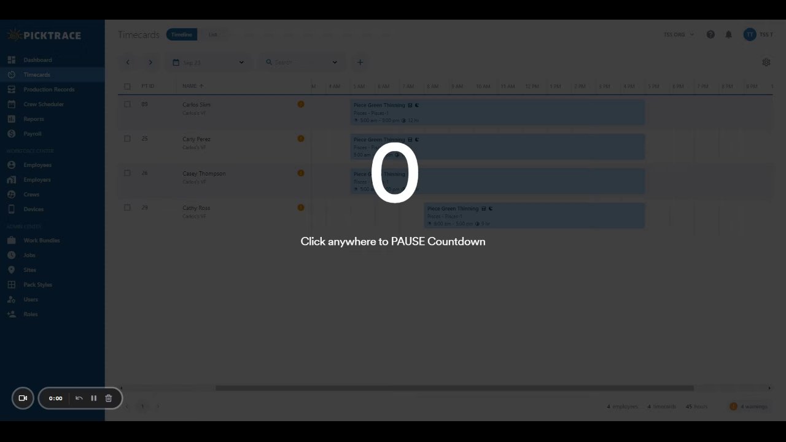Viewport: 786px width, 442px height.
Task: Open Work Bundles in Admin Center
Action: (41, 241)
